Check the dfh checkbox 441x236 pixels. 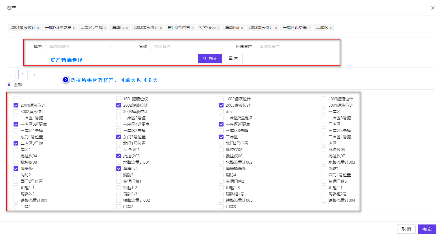pyautogui.click(x=221, y=112)
